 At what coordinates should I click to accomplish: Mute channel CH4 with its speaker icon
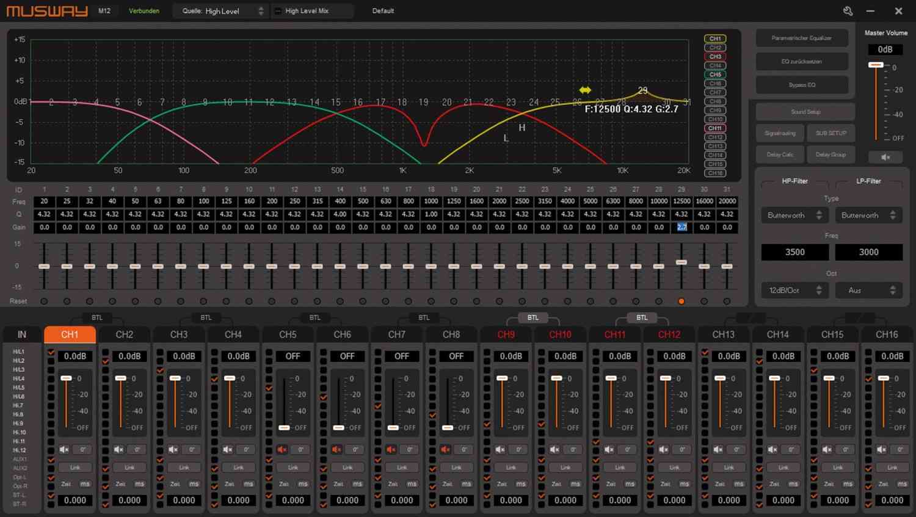(227, 450)
